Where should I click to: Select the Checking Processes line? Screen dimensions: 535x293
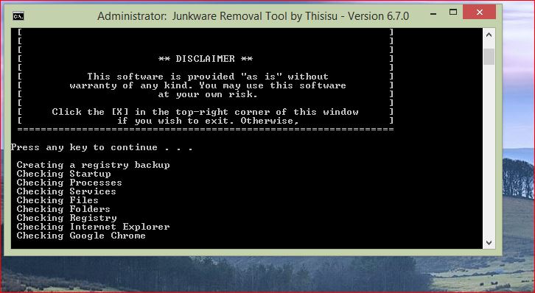point(69,183)
